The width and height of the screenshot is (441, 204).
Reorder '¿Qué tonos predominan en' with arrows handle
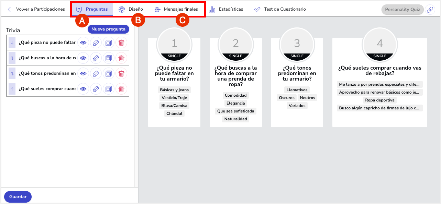(x=12, y=73)
